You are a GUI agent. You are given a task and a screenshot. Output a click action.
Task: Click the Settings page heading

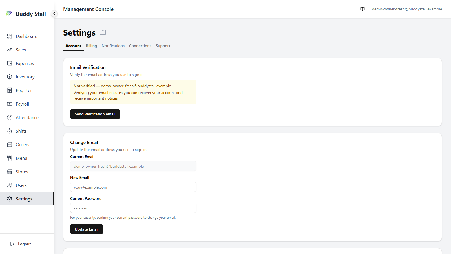[79, 33]
